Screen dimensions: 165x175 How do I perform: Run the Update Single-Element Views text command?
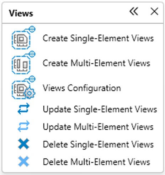pyautogui.click(x=100, y=109)
